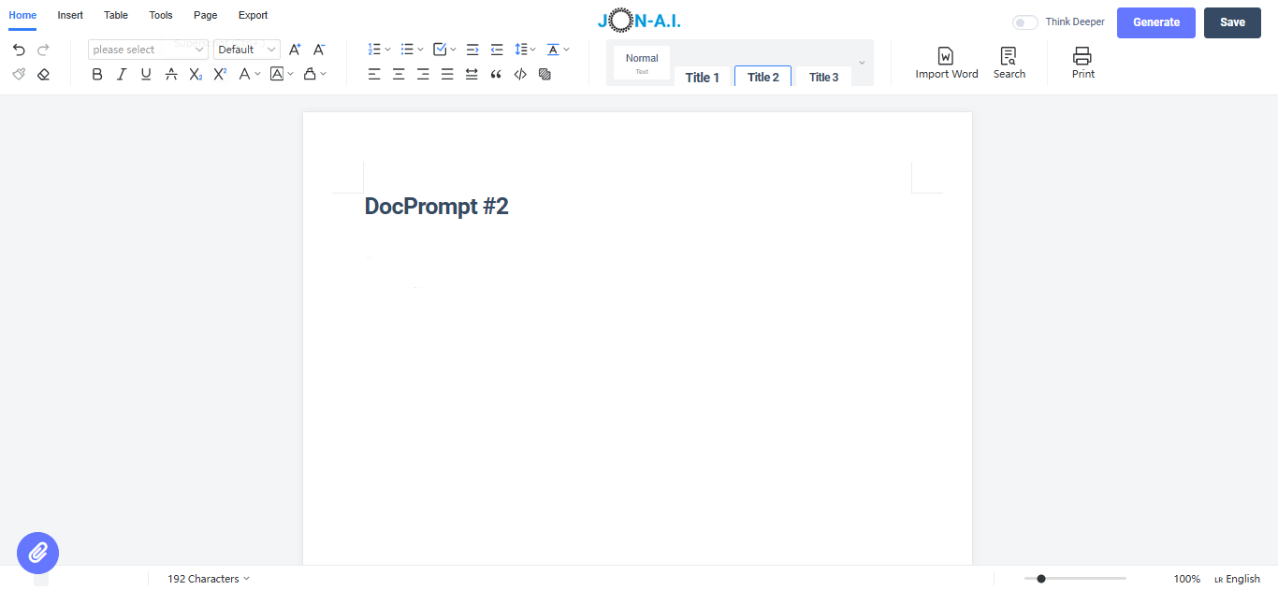Open the Import Word tool

(946, 62)
